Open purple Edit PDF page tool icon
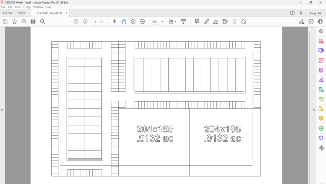Viewport: 326px width, 184px height. [321, 70]
